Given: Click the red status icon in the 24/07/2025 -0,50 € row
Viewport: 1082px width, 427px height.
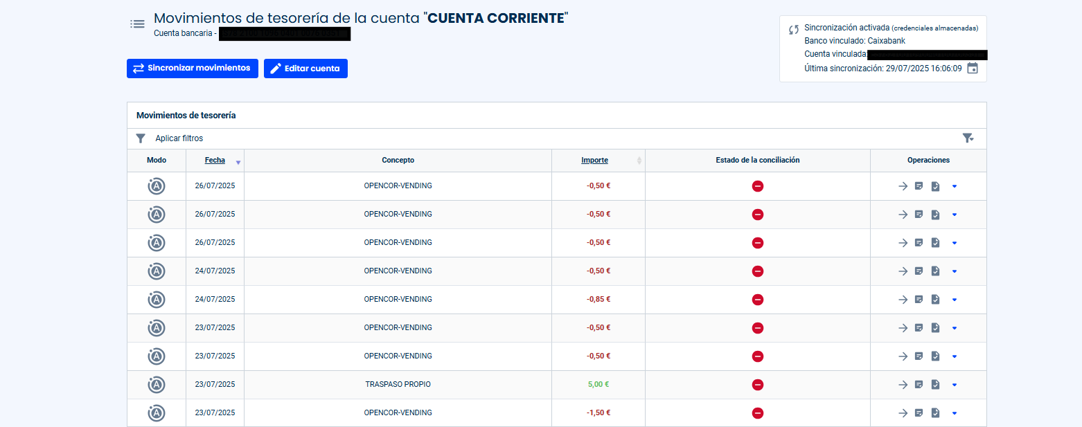Looking at the screenshot, I should click(758, 271).
